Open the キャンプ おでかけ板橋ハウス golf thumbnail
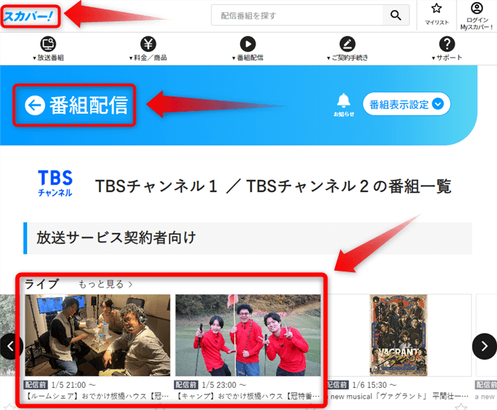This screenshot has height=410, width=497. pos(248,335)
